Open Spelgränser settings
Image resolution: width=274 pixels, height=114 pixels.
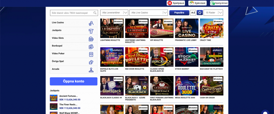219,3
